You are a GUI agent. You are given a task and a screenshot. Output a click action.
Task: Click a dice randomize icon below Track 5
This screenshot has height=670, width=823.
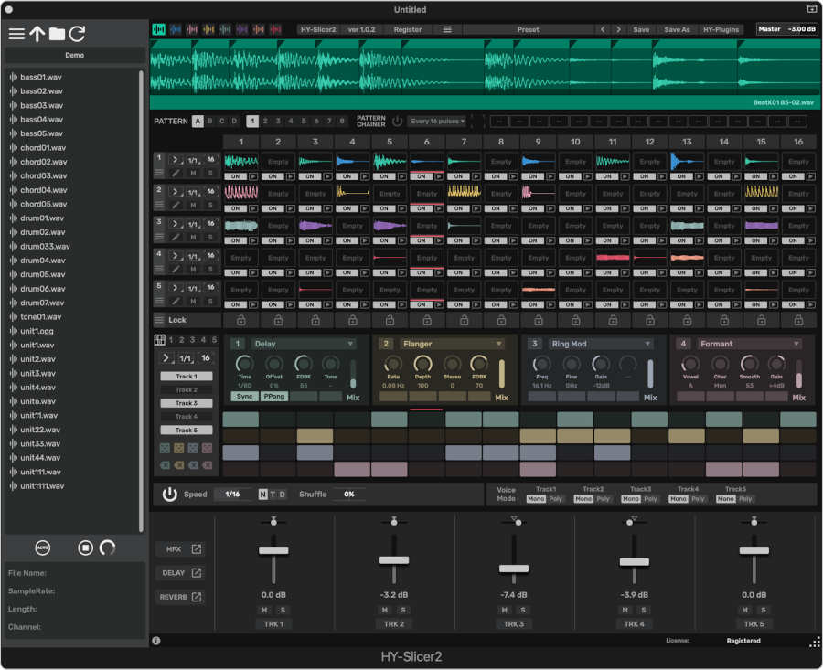point(165,447)
